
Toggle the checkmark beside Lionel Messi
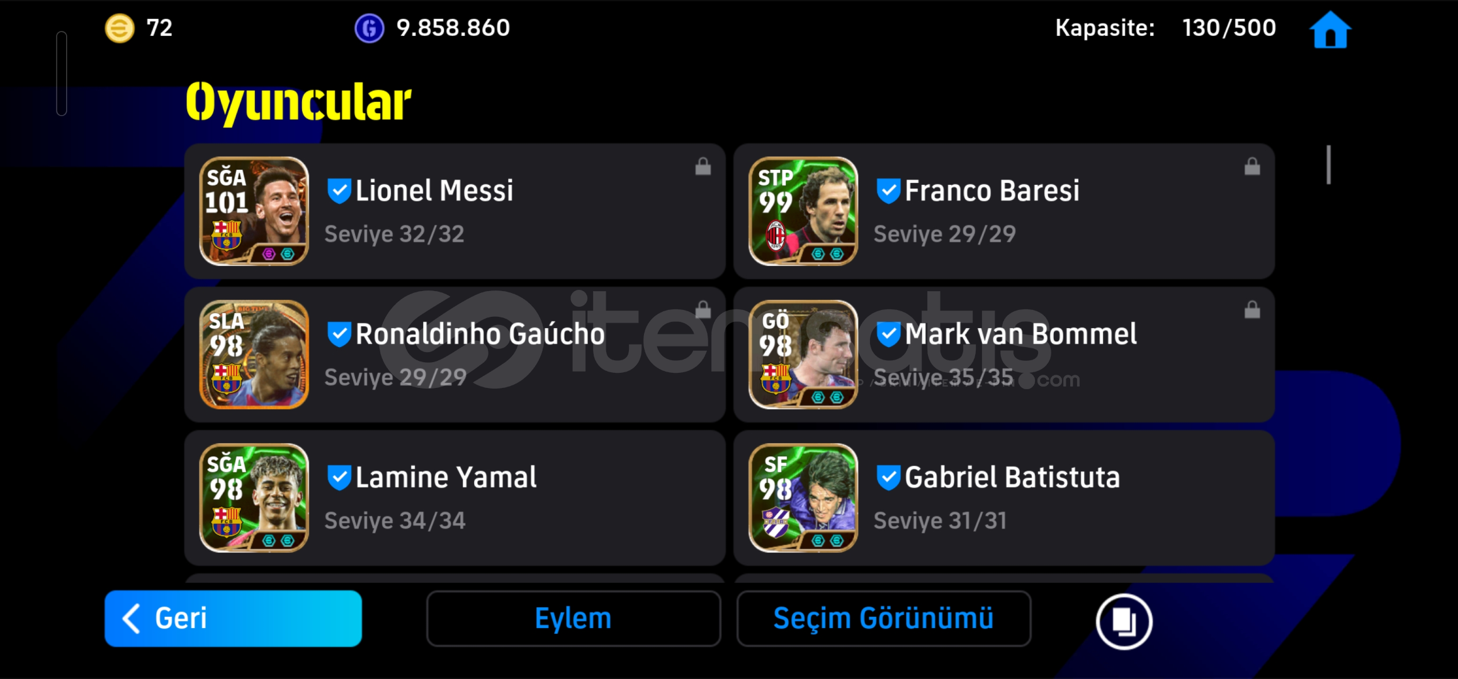(339, 190)
